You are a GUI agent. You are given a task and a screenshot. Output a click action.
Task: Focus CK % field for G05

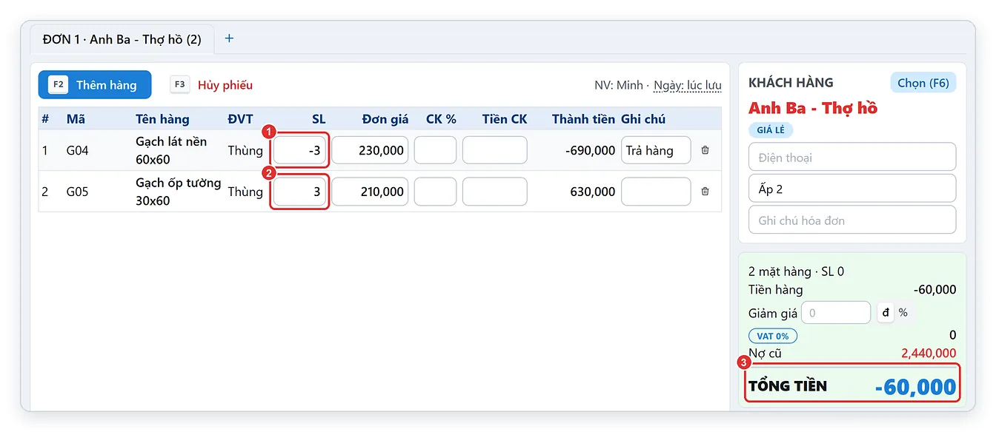[x=435, y=192]
